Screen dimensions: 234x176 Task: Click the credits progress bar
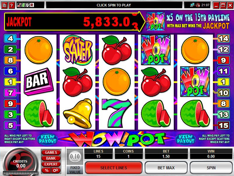[20, 173]
